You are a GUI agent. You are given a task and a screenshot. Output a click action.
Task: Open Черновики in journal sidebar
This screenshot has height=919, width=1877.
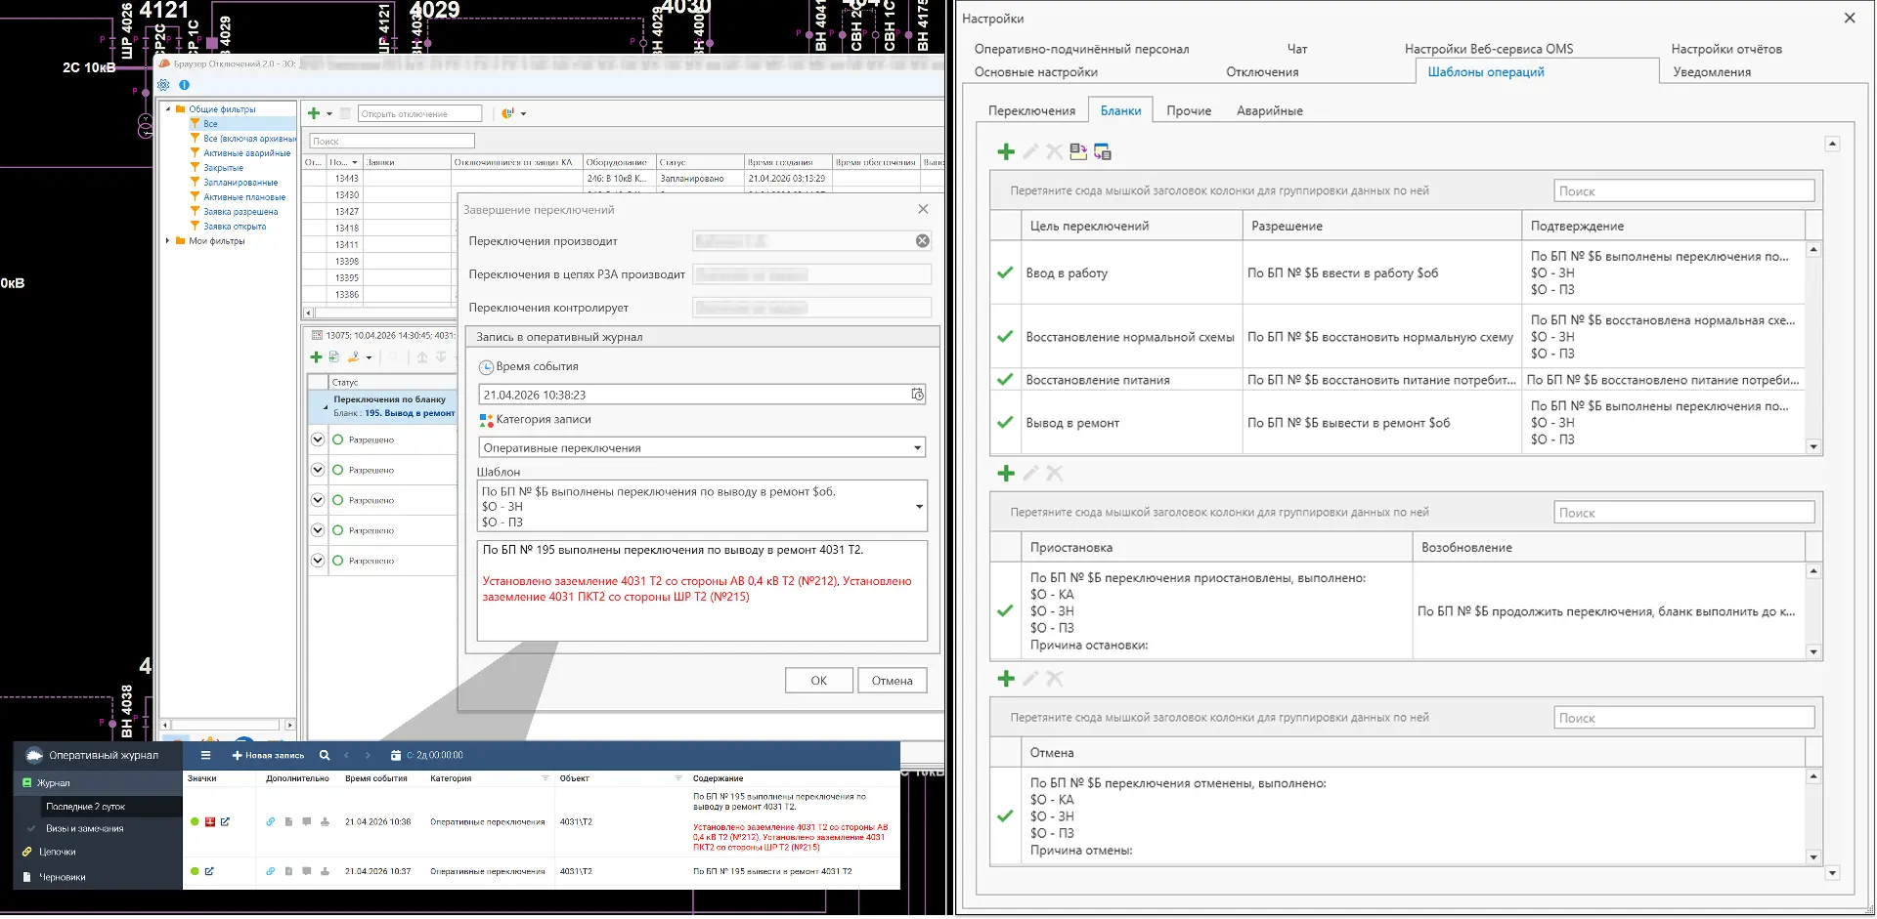(x=63, y=877)
